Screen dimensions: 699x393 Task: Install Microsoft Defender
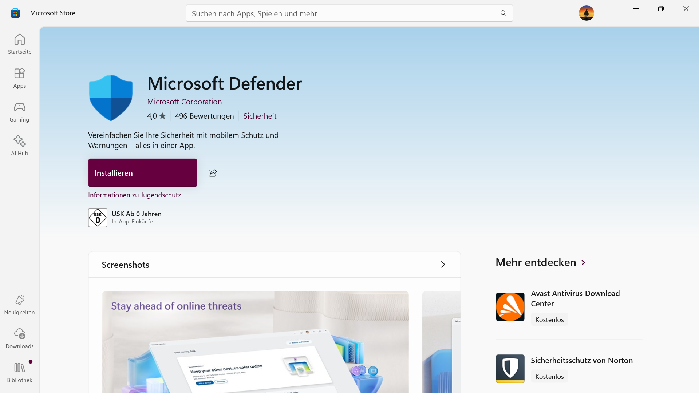(x=143, y=173)
